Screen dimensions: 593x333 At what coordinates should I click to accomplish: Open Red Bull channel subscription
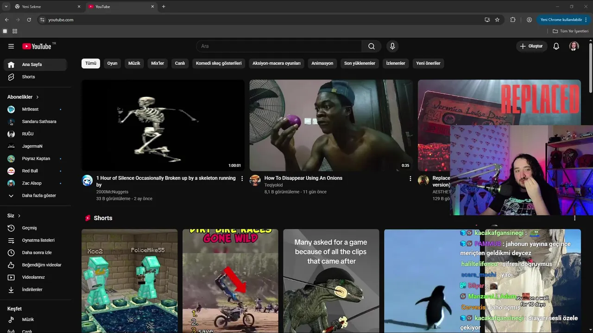[35, 171]
